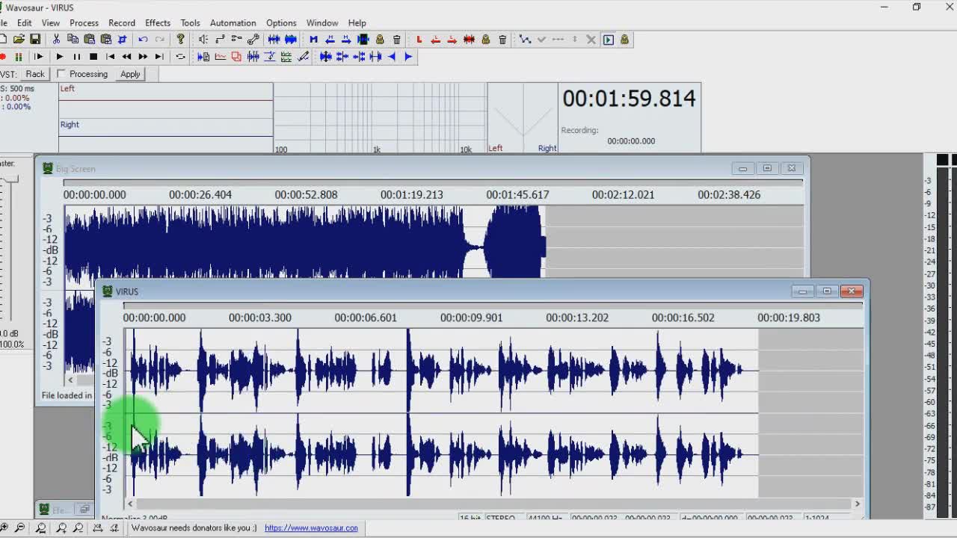Click the automation envelope points icon
The height and width of the screenshot is (538, 957).
pyautogui.click(x=525, y=39)
